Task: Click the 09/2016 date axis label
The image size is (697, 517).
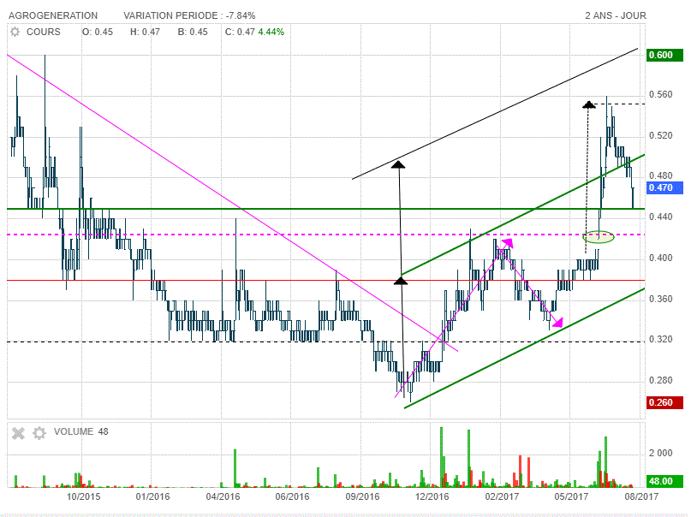Action: [363, 496]
